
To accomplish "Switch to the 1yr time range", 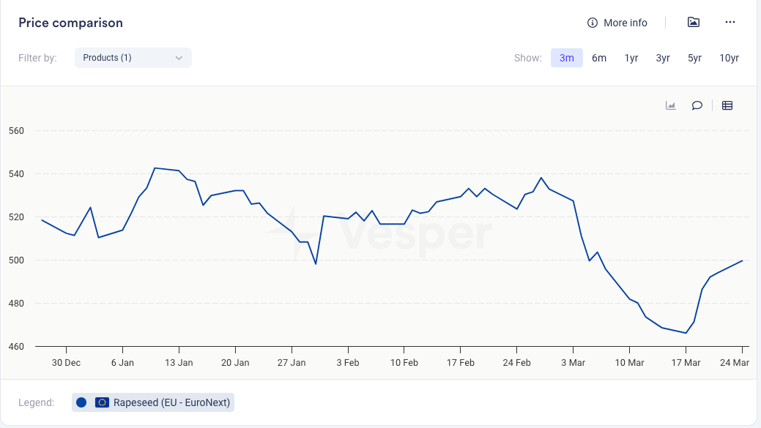I will click(631, 58).
